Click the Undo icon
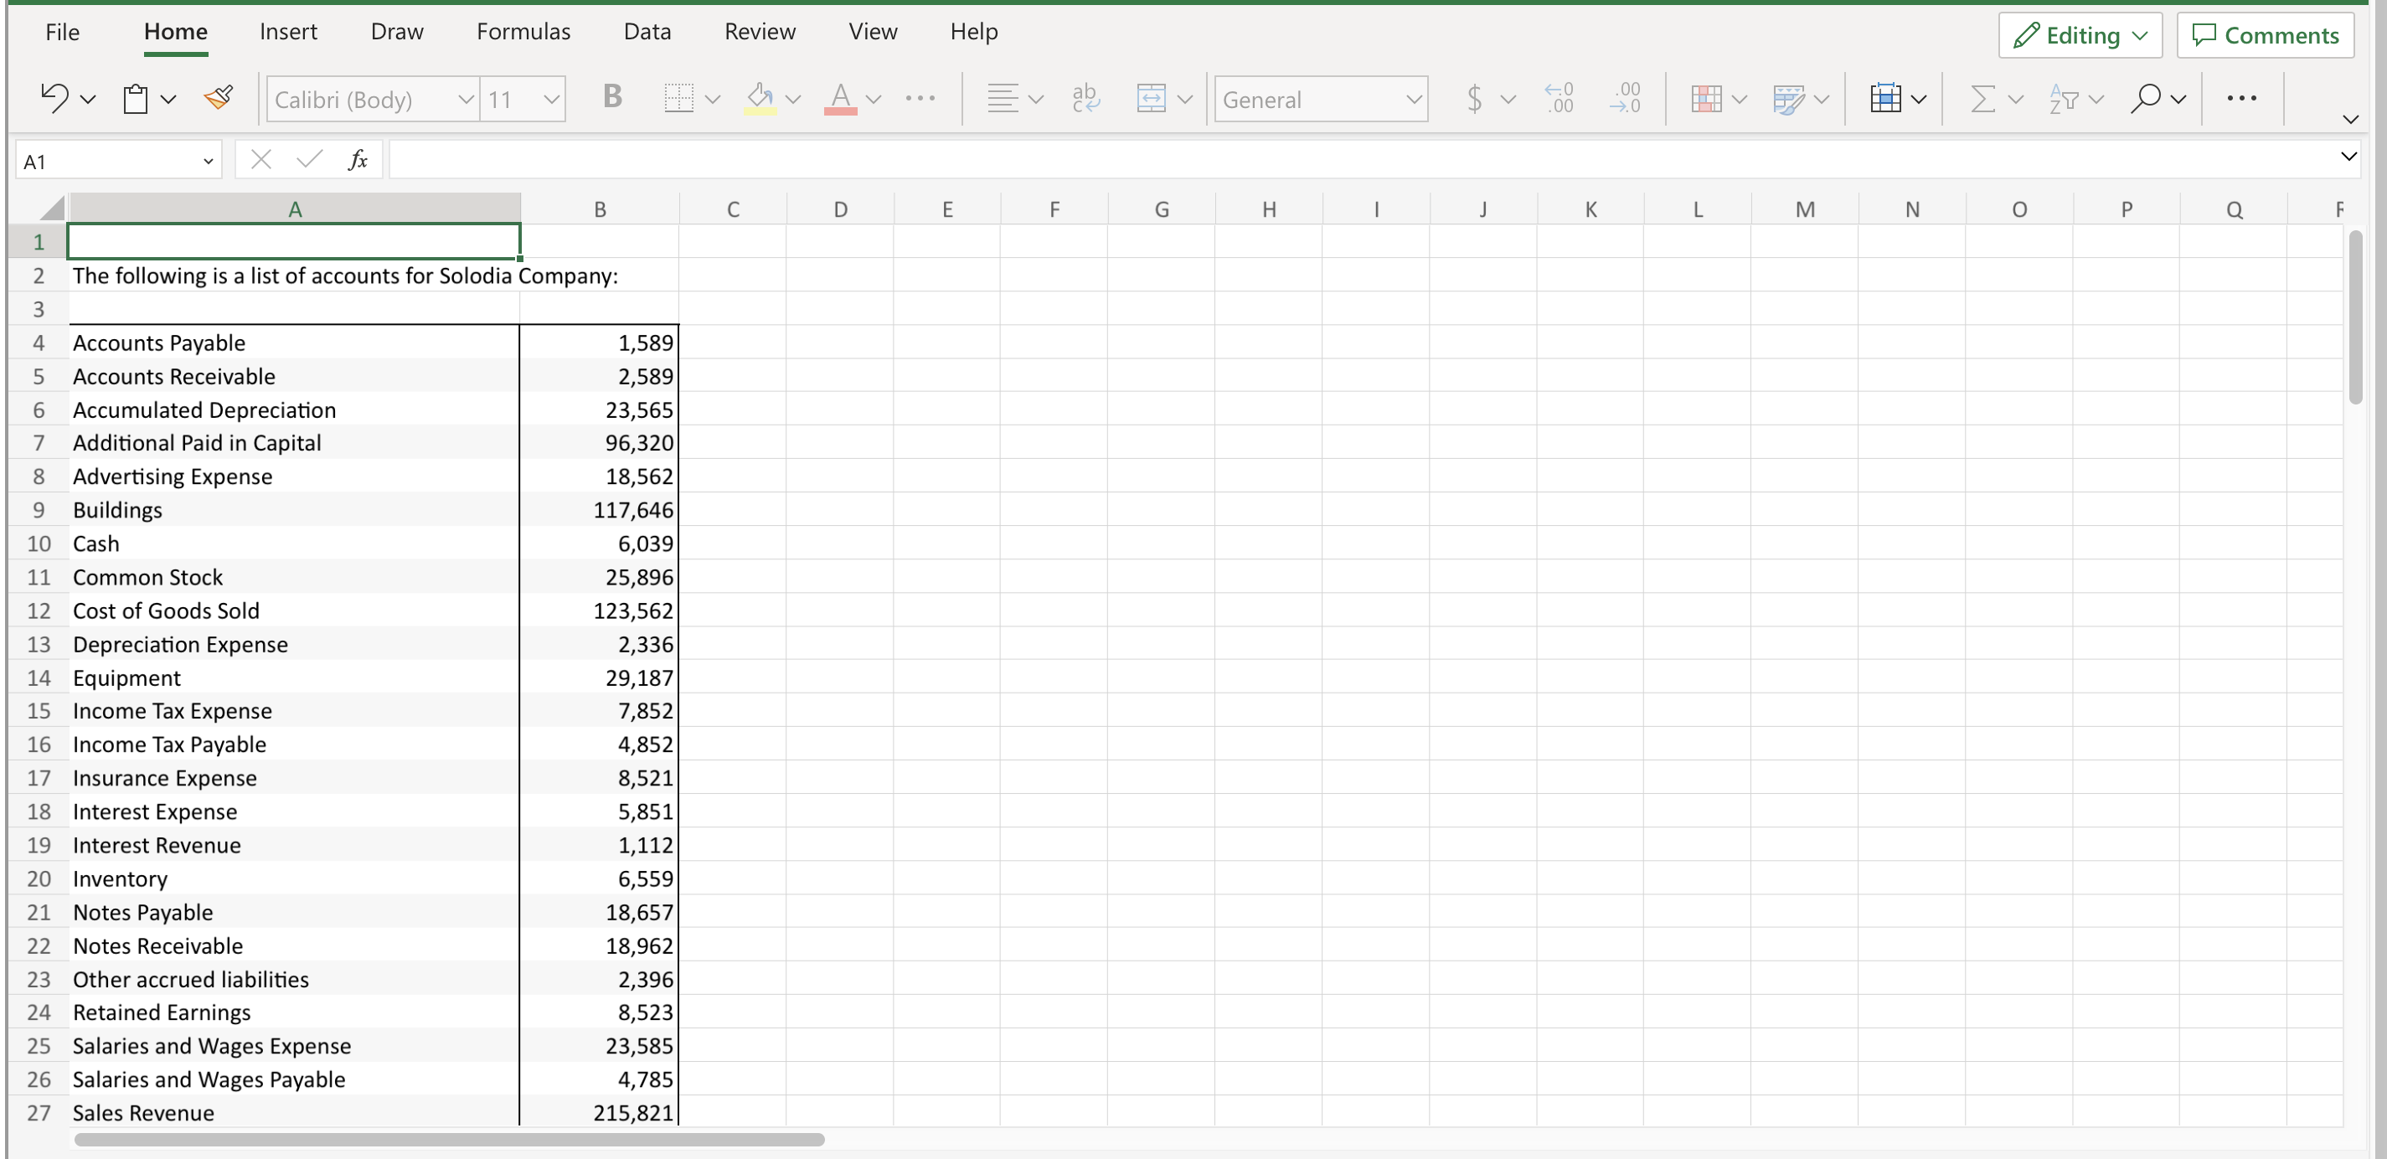The image size is (2387, 1159). pyautogui.click(x=53, y=97)
